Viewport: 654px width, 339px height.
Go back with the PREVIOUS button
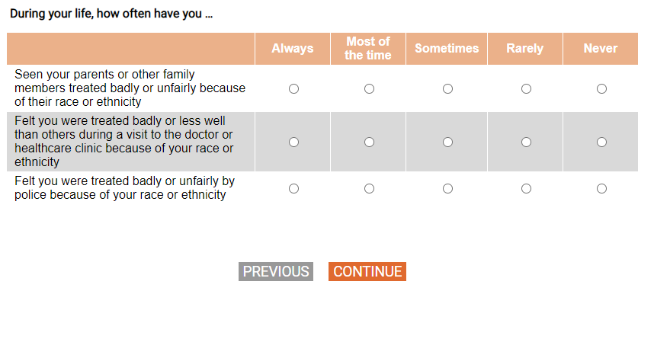(x=276, y=272)
